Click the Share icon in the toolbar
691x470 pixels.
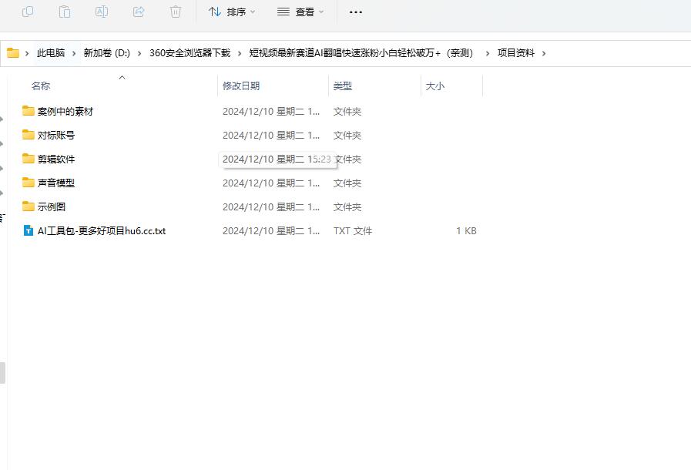(x=139, y=12)
